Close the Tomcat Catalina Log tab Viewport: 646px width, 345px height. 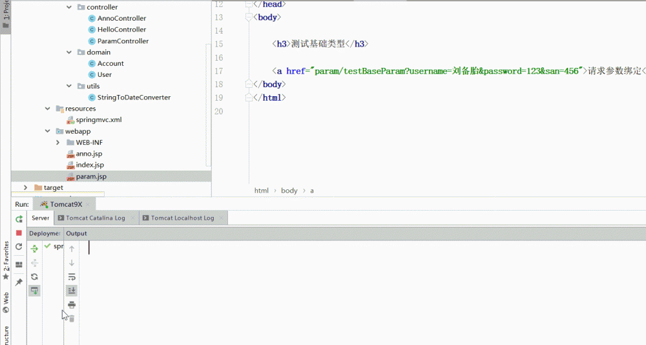tap(132, 218)
